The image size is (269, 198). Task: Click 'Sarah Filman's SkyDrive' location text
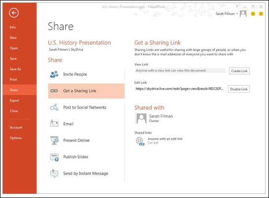[66, 49]
